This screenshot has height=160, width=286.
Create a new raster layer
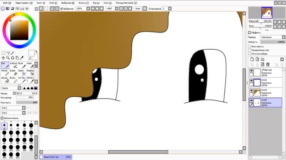click(252, 59)
